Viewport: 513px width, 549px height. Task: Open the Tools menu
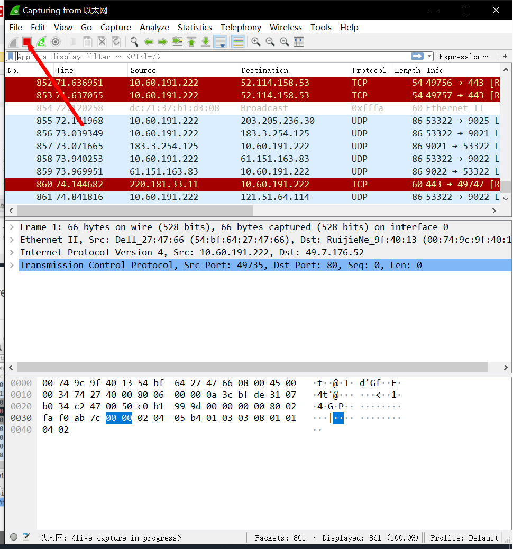(320, 28)
